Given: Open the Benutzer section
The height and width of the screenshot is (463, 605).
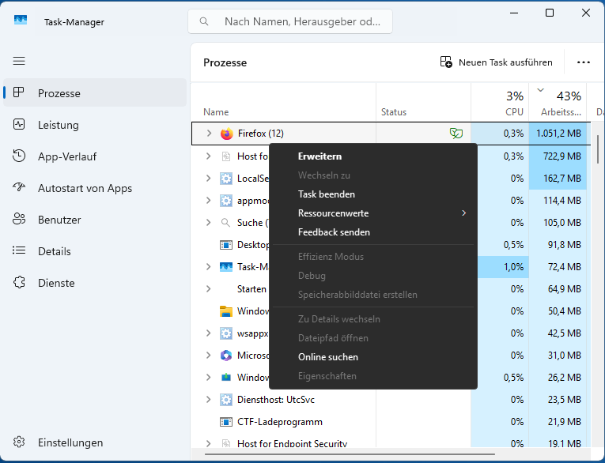Looking at the screenshot, I should click(x=95, y=220).
